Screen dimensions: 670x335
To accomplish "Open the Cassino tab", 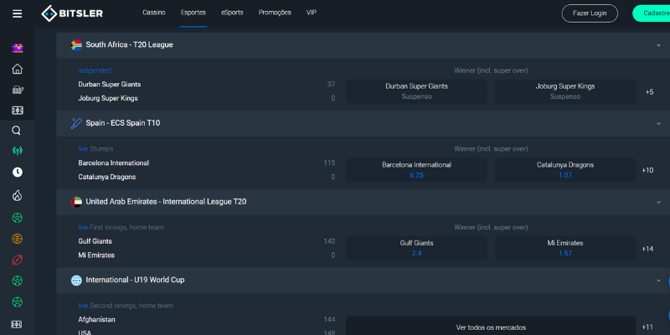I will click(x=154, y=13).
